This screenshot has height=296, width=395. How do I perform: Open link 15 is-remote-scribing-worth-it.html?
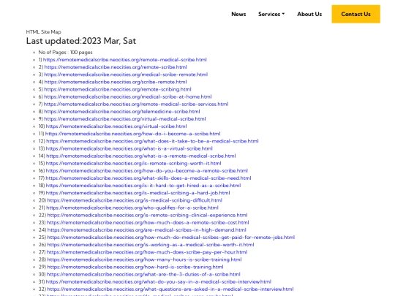[134, 164]
